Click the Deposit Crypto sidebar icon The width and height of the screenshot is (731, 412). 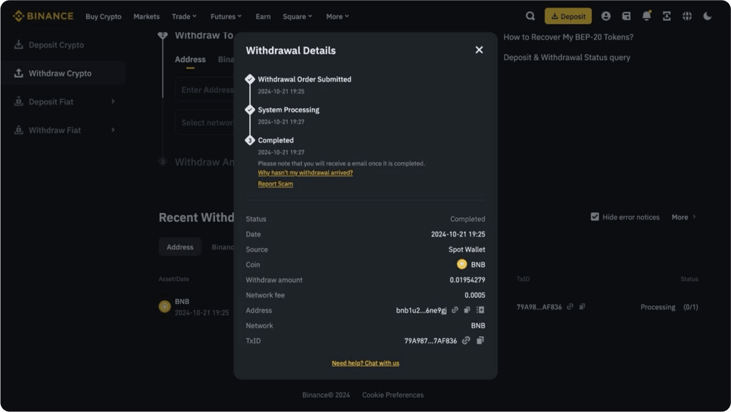click(18, 45)
